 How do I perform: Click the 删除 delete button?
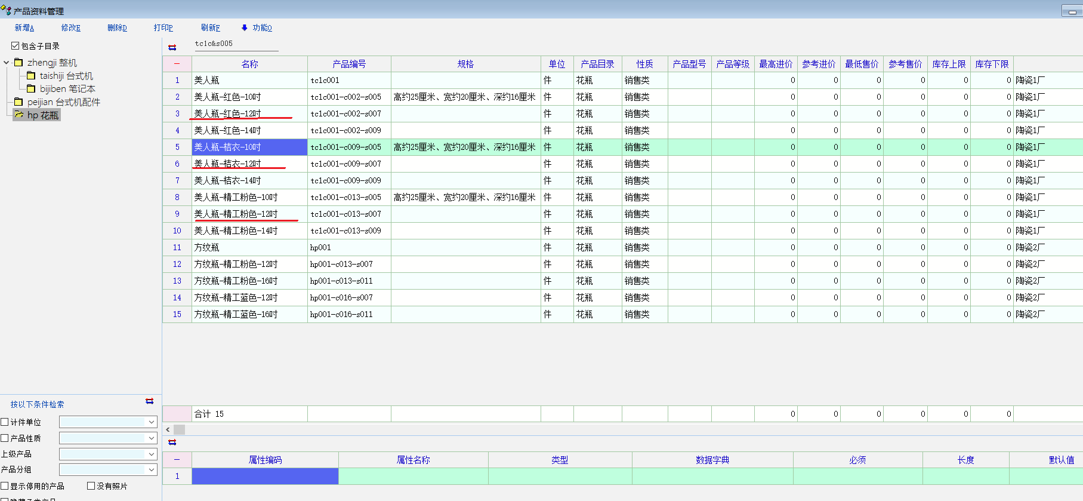[117, 28]
